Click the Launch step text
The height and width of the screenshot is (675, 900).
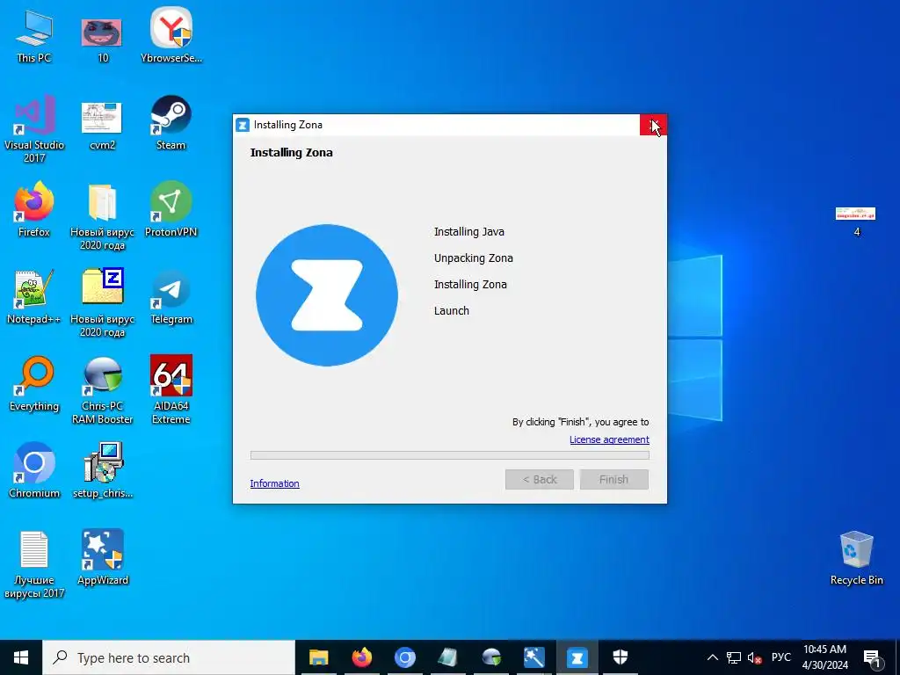click(x=451, y=310)
